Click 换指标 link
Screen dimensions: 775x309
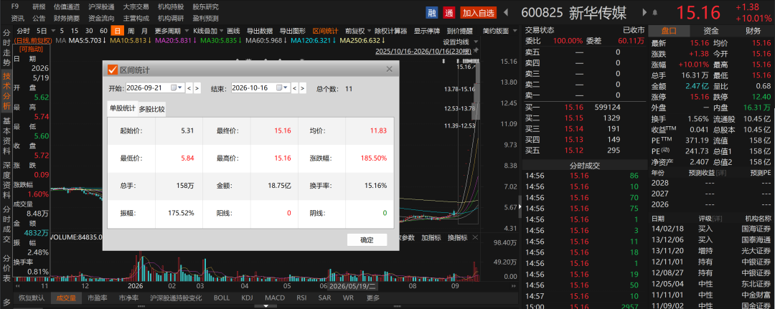(457, 237)
